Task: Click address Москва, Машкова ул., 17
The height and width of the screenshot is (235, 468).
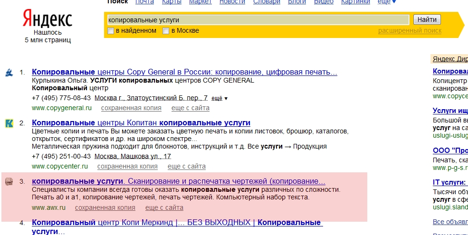Action: (133, 156)
